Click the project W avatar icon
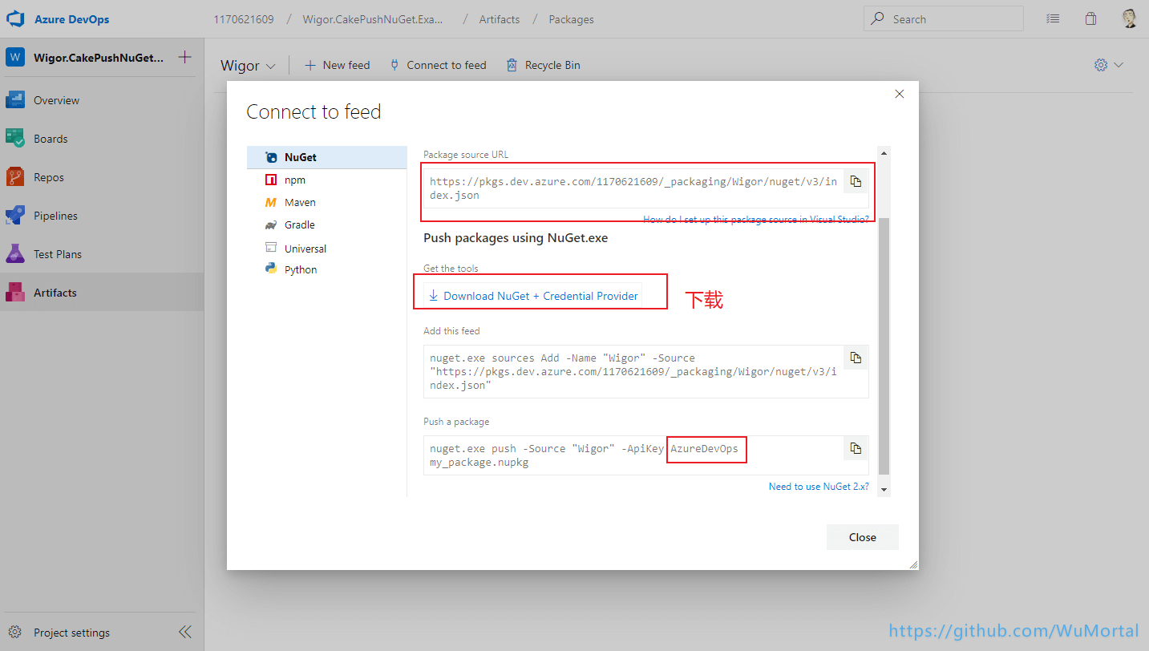This screenshot has height=651, width=1149. (x=15, y=57)
